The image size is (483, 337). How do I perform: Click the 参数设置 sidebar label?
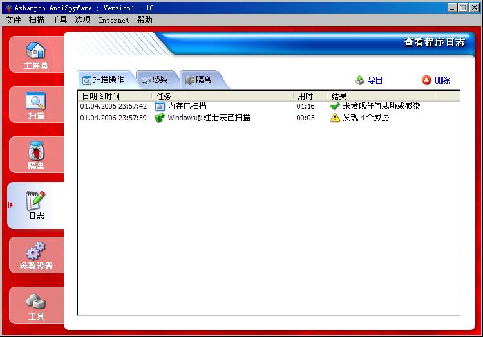coord(36,266)
